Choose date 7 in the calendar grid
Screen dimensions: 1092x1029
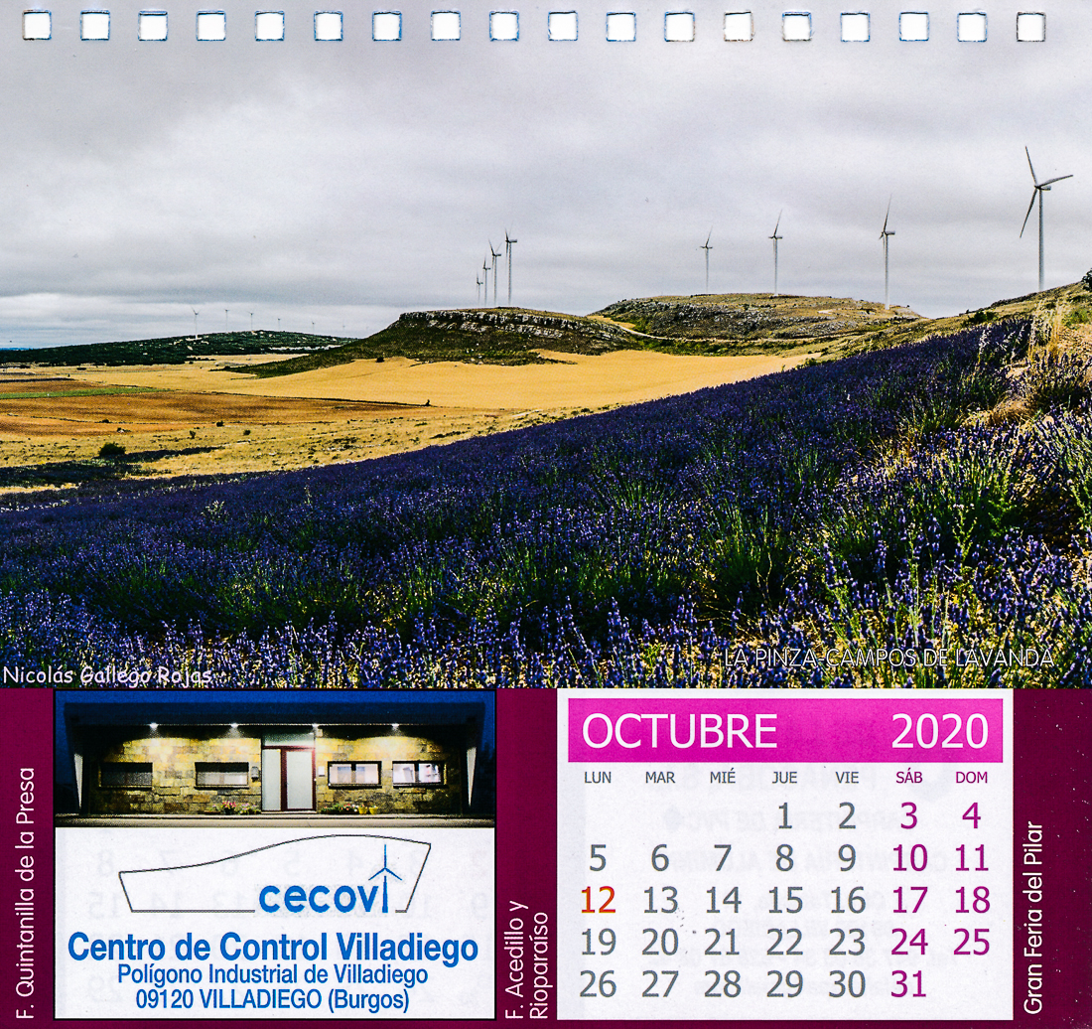point(722,859)
